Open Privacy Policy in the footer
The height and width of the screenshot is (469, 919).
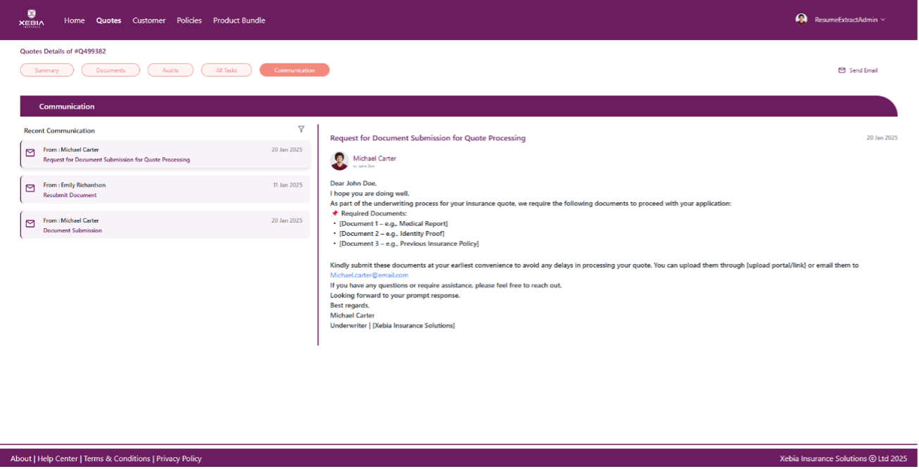click(179, 458)
